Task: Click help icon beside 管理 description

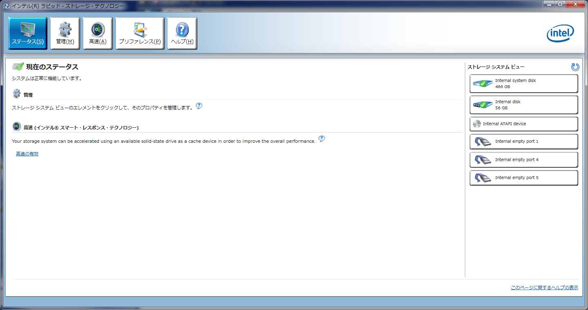Action: 199,106
